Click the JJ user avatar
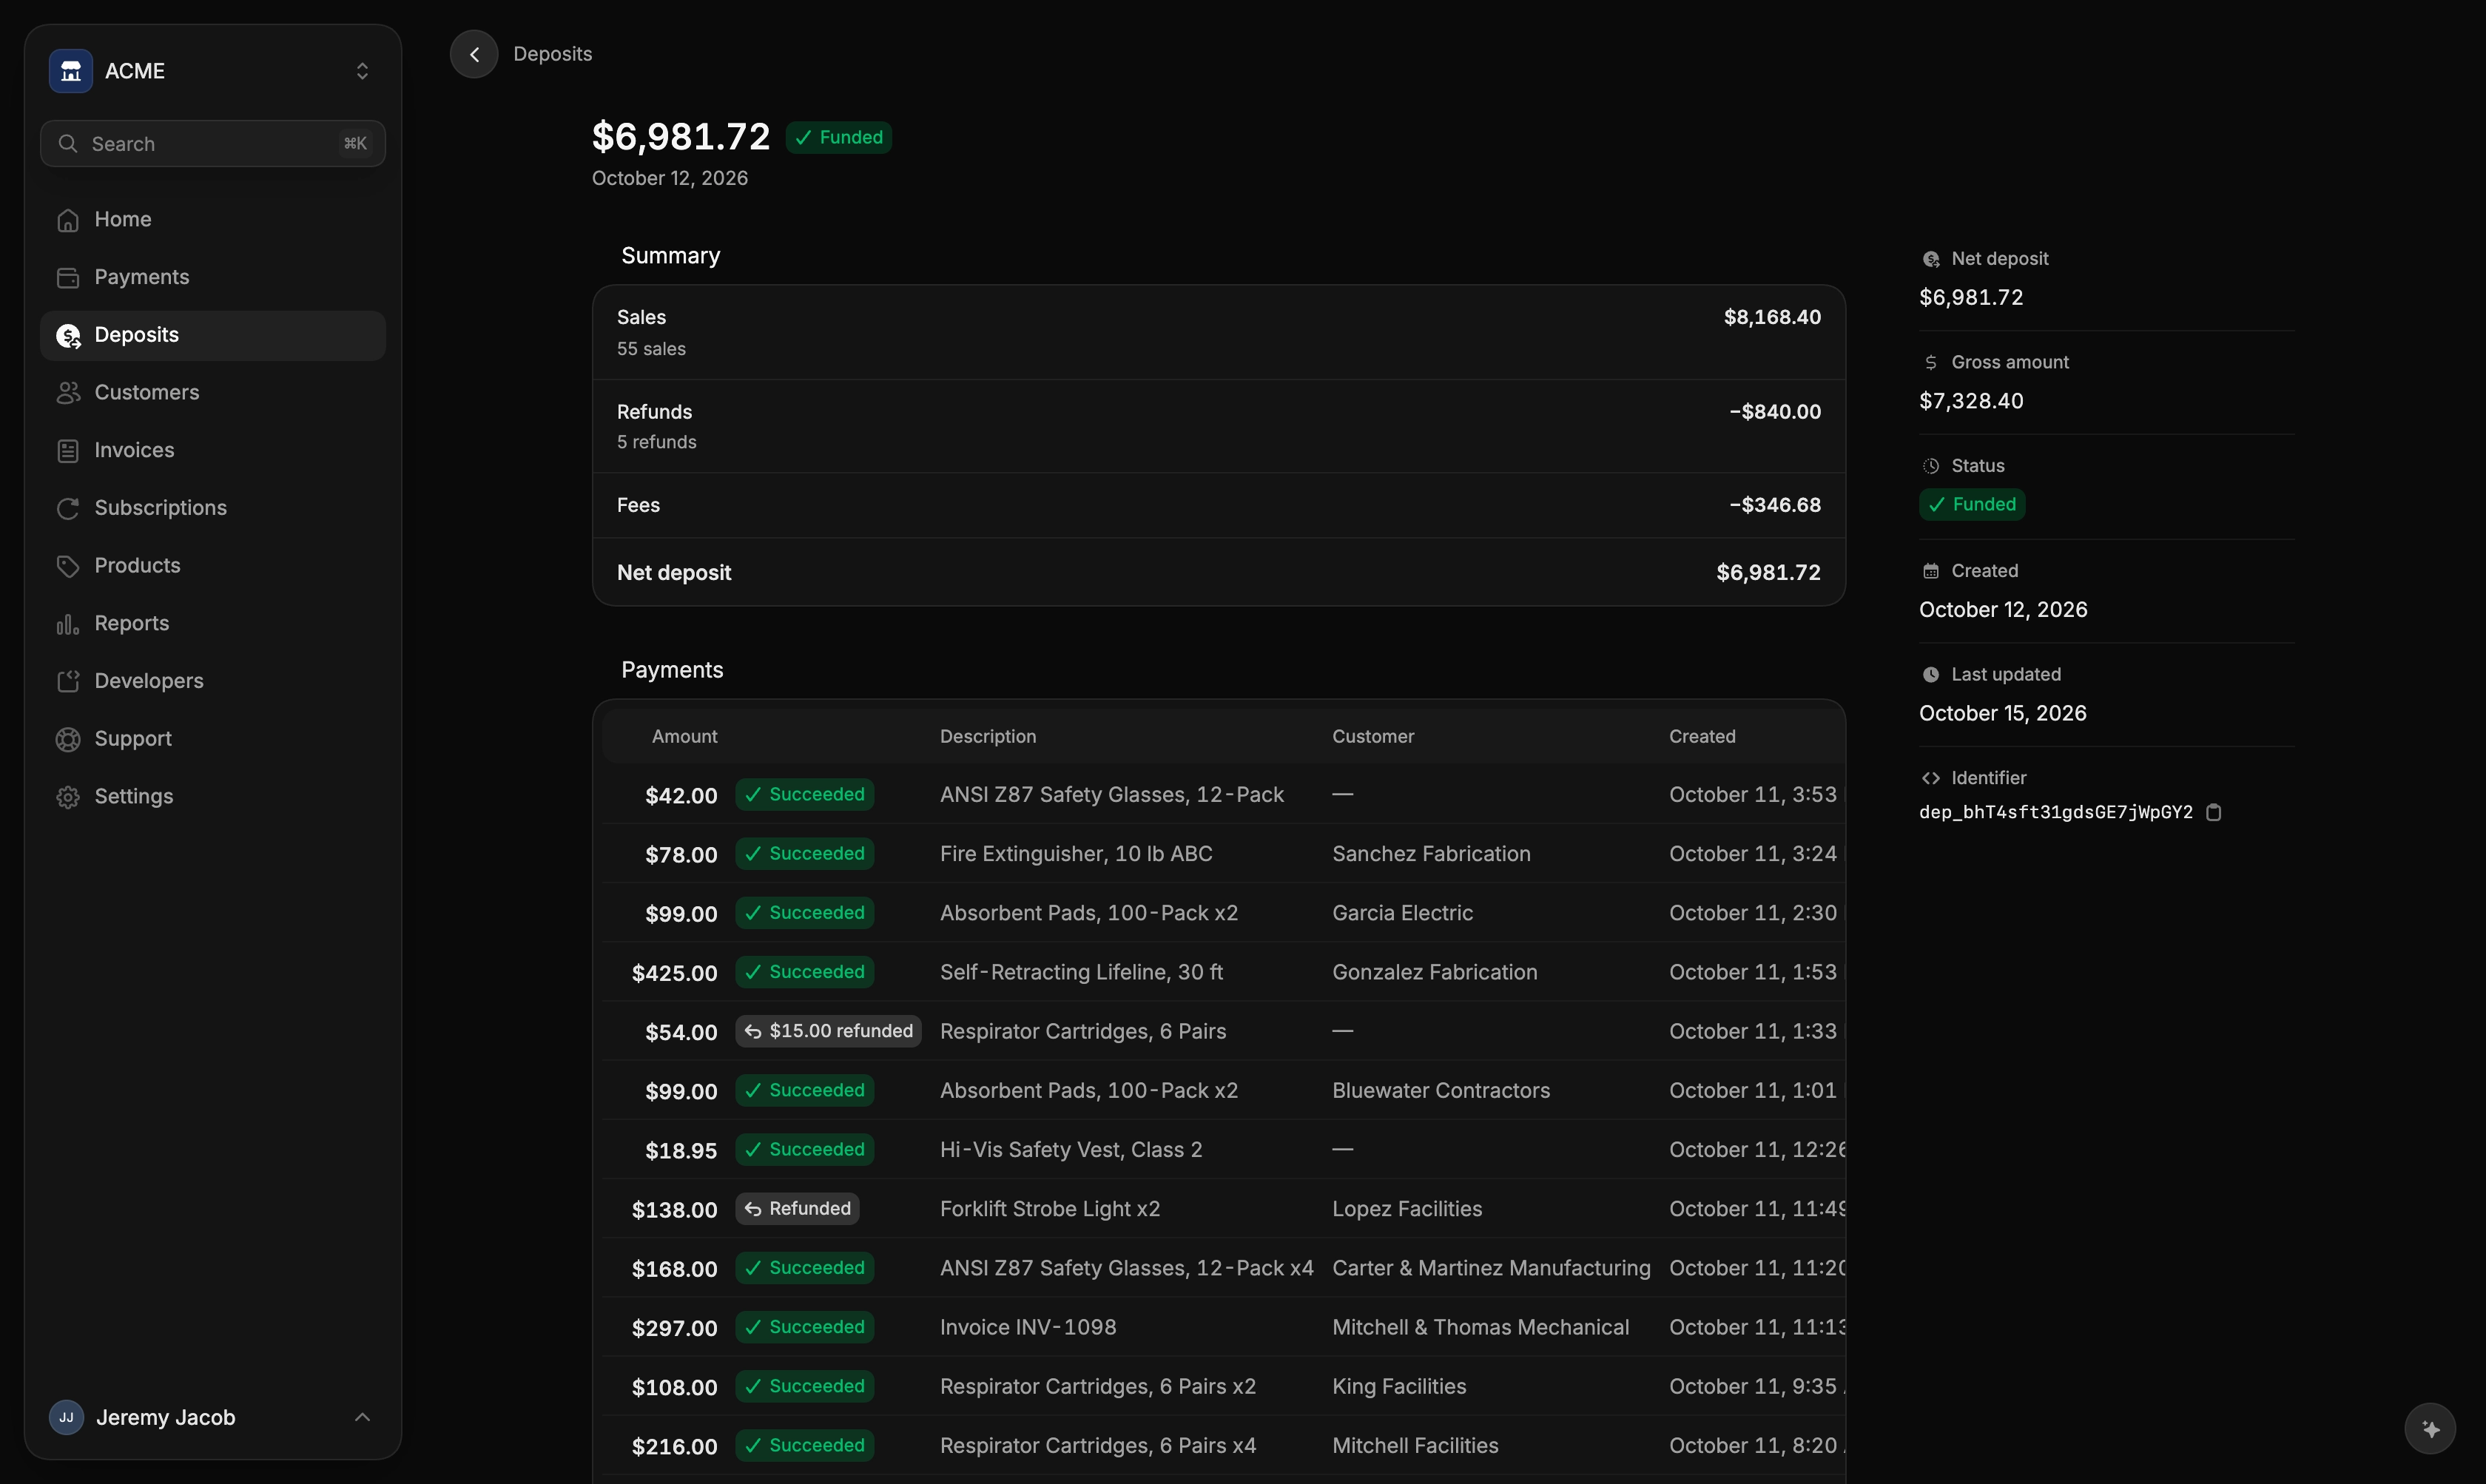 (66, 1417)
